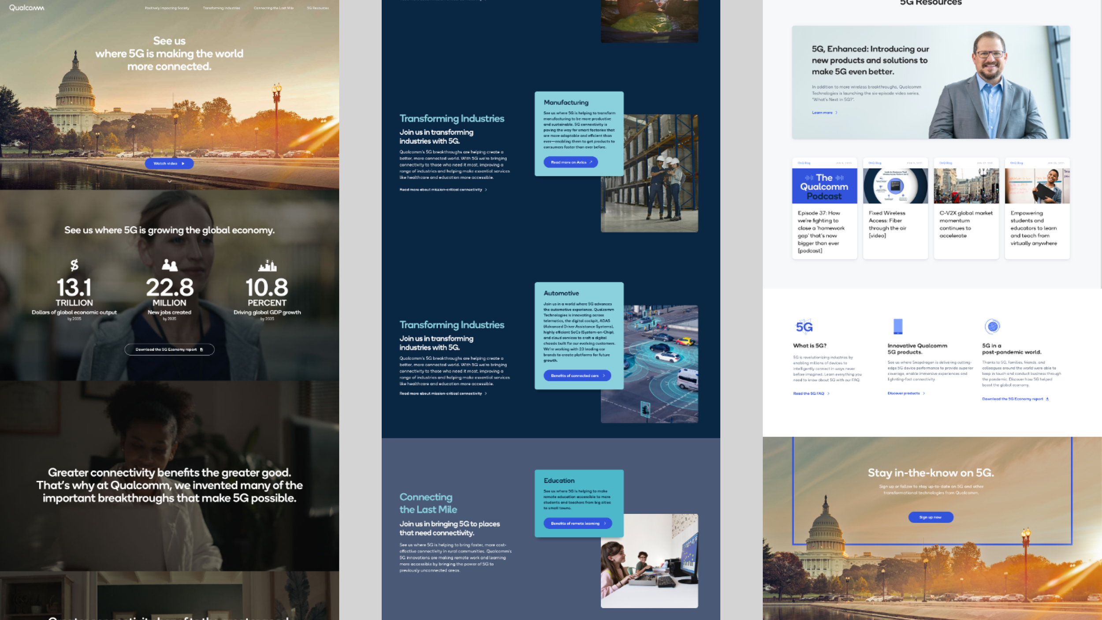Open Positively Impacting Society nav item
The width and height of the screenshot is (1102, 620).
tap(167, 8)
